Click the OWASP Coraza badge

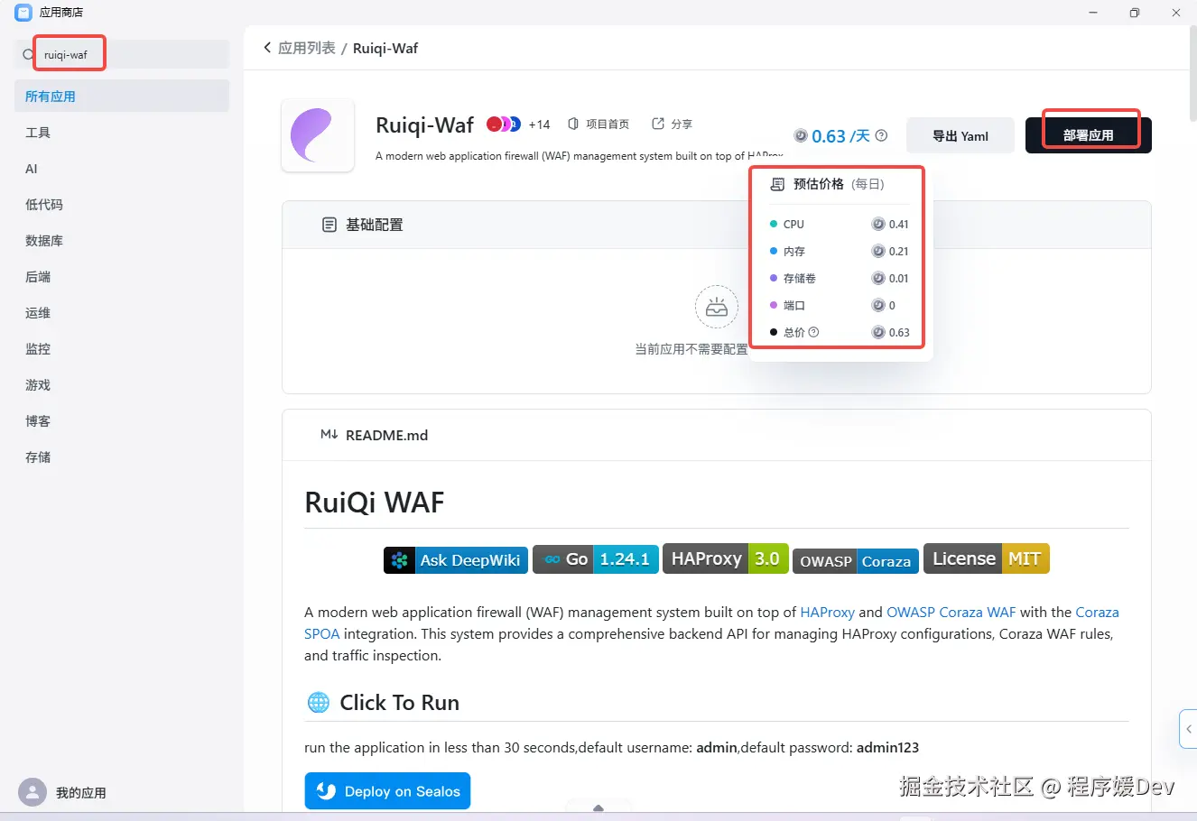[x=856, y=561]
